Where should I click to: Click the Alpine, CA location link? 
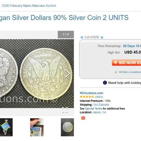[x=99, y=112]
